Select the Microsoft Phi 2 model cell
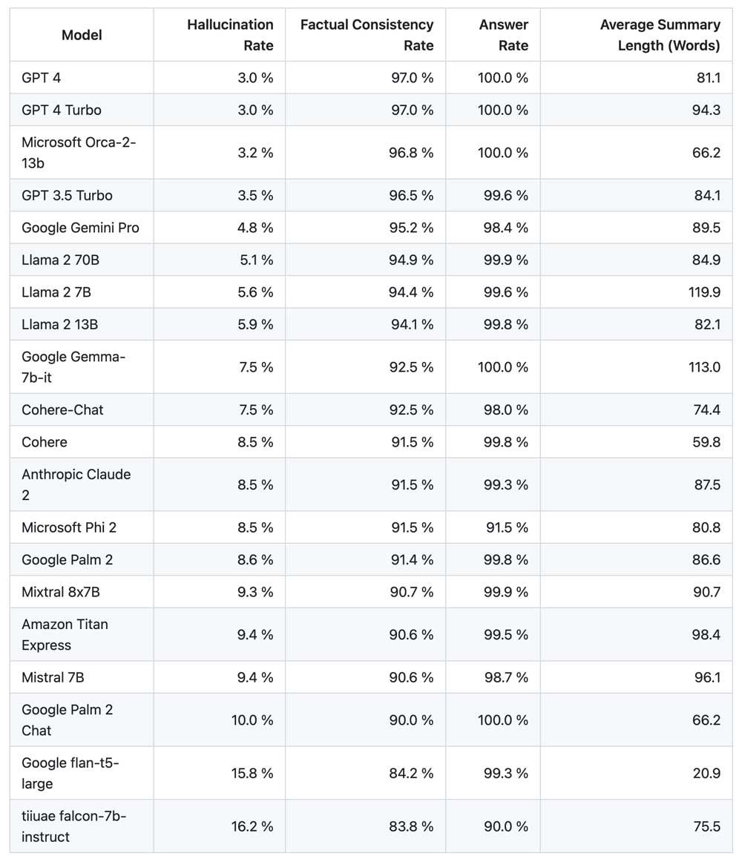The width and height of the screenshot is (742, 862). [69, 527]
